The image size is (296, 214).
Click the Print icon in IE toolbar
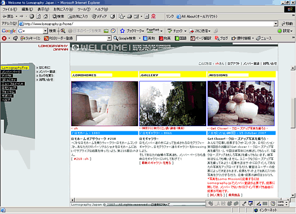coord(130,17)
